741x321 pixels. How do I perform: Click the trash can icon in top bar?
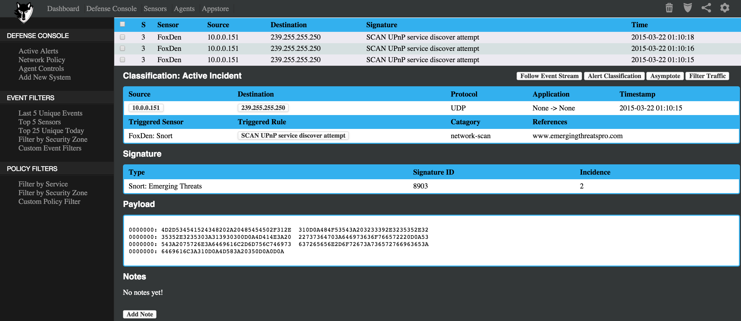click(x=669, y=8)
